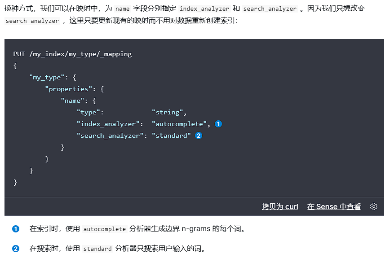
Task: Click inline code "name" in the intro paragraph
Action: click(122, 9)
